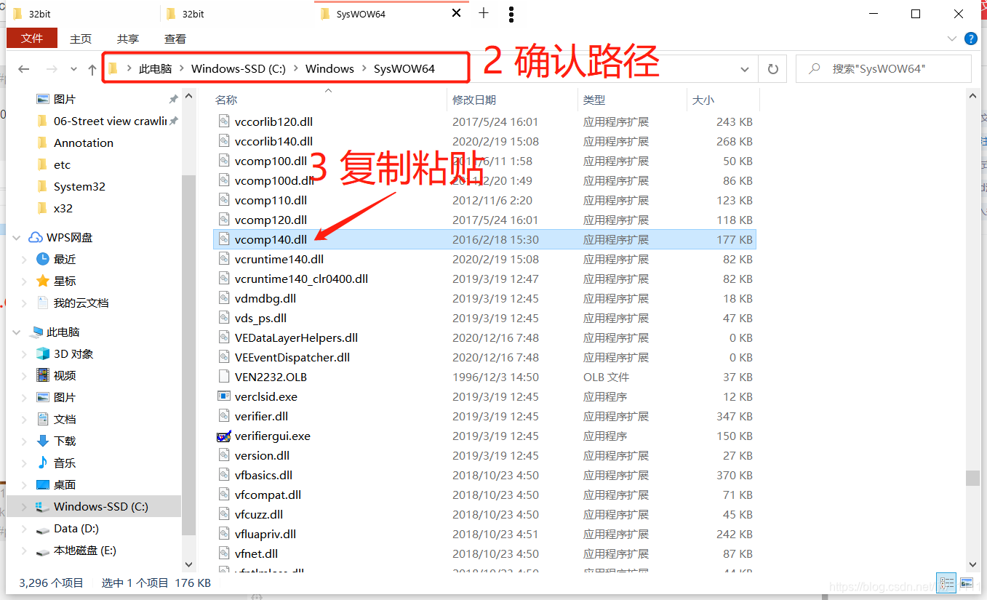Sort by the 大小 column header
Screen dimensions: 987x600
[x=722, y=100]
